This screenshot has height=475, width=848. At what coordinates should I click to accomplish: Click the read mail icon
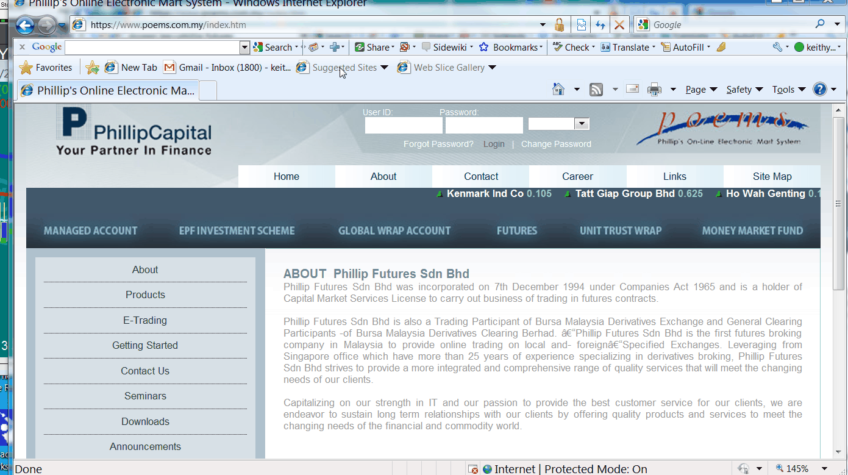point(632,89)
